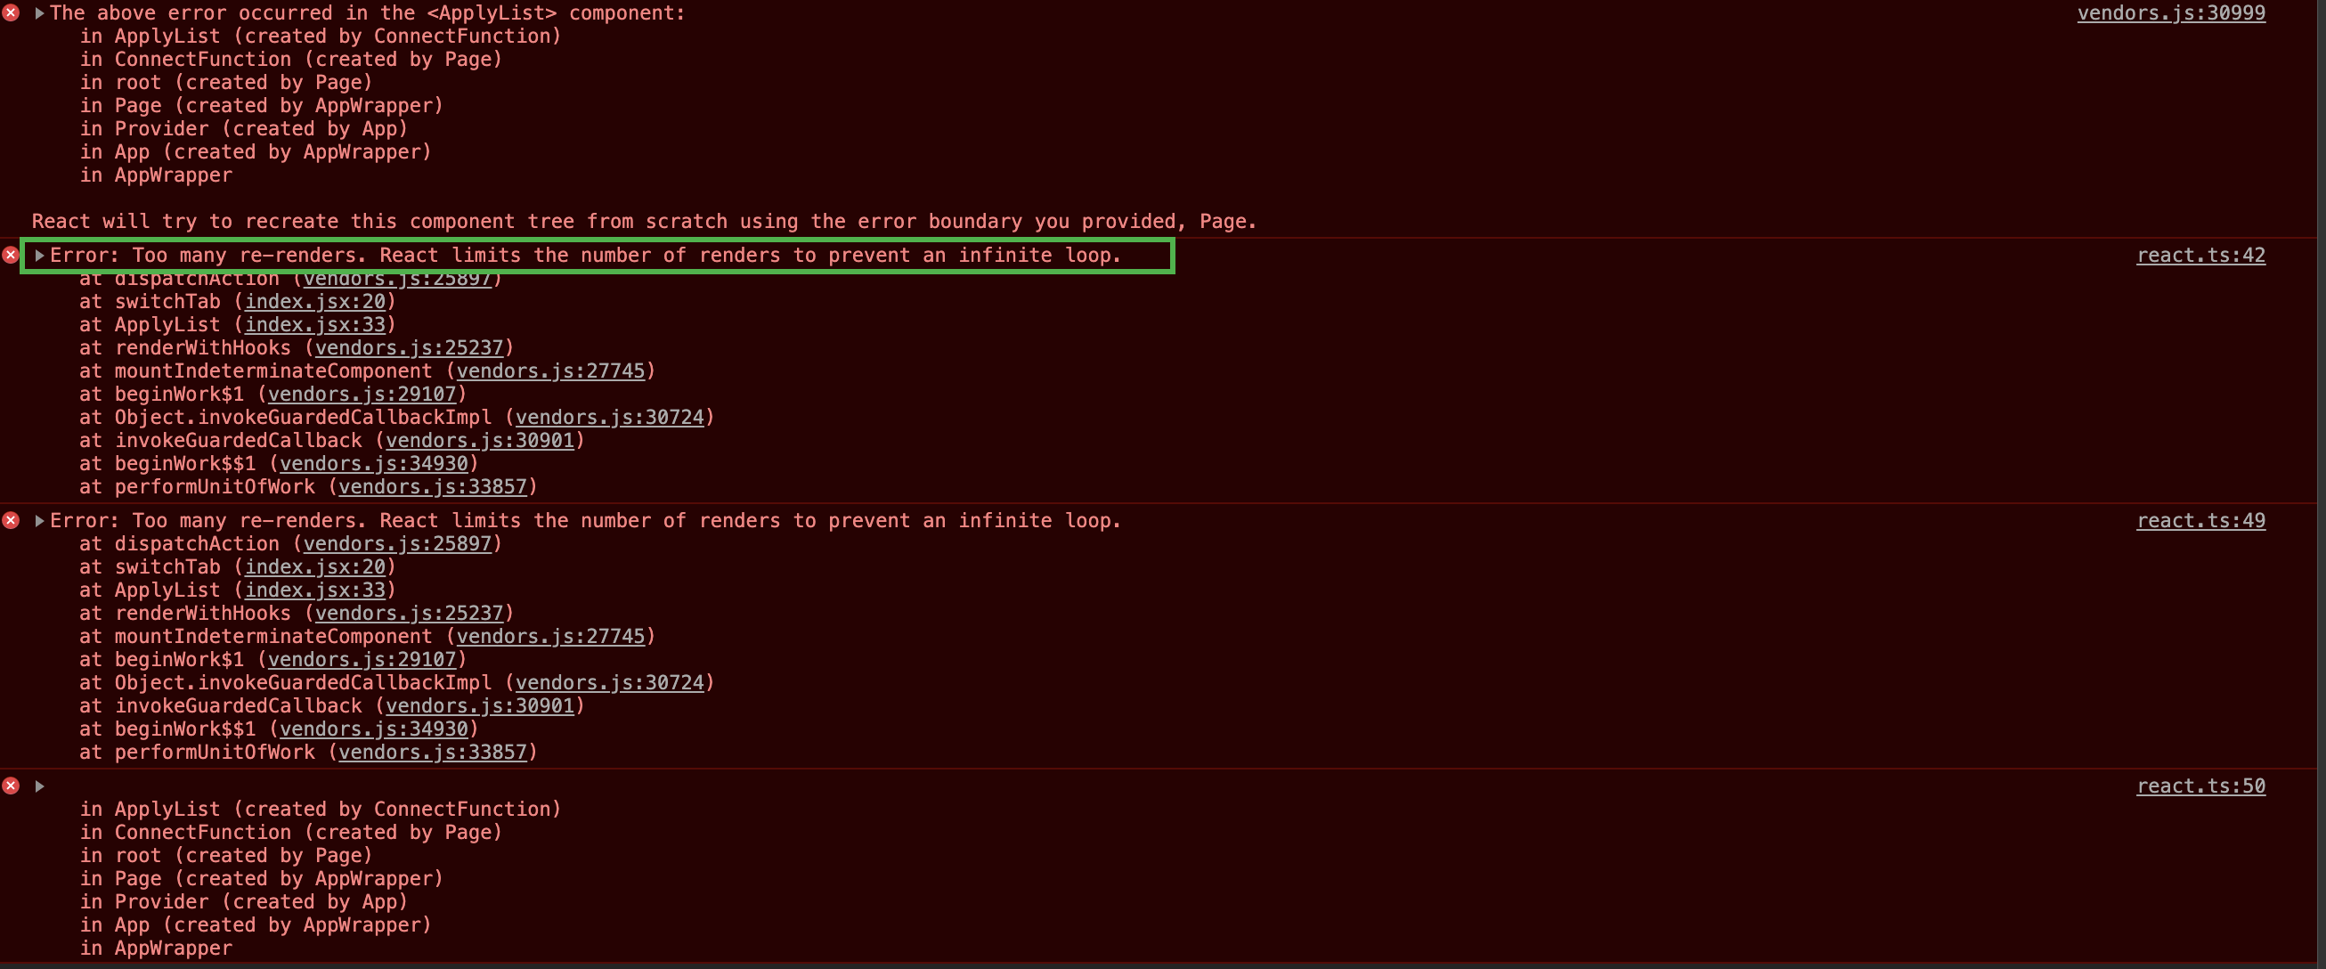2326x969 pixels.
Task: Open the react.ts:49 source link
Action: [x=2201, y=520]
